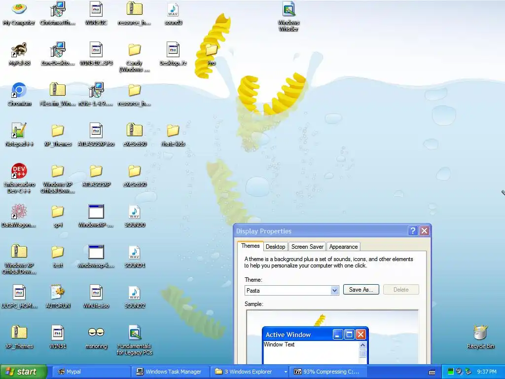The image size is (505, 379).
Task: Switch to the Screen Saver tab
Action: (x=307, y=247)
